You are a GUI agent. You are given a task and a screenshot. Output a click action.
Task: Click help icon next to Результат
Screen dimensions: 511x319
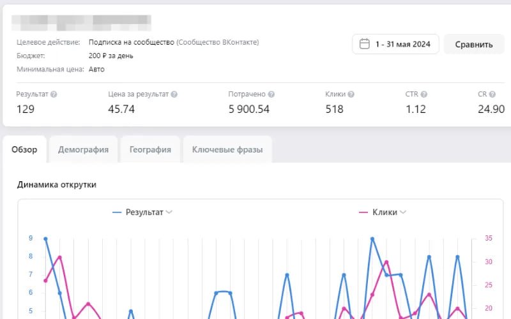(54, 94)
